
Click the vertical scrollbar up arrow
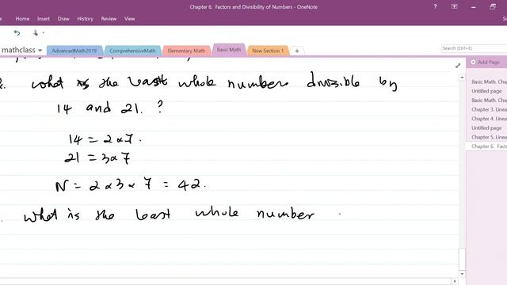click(x=462, y=78)
